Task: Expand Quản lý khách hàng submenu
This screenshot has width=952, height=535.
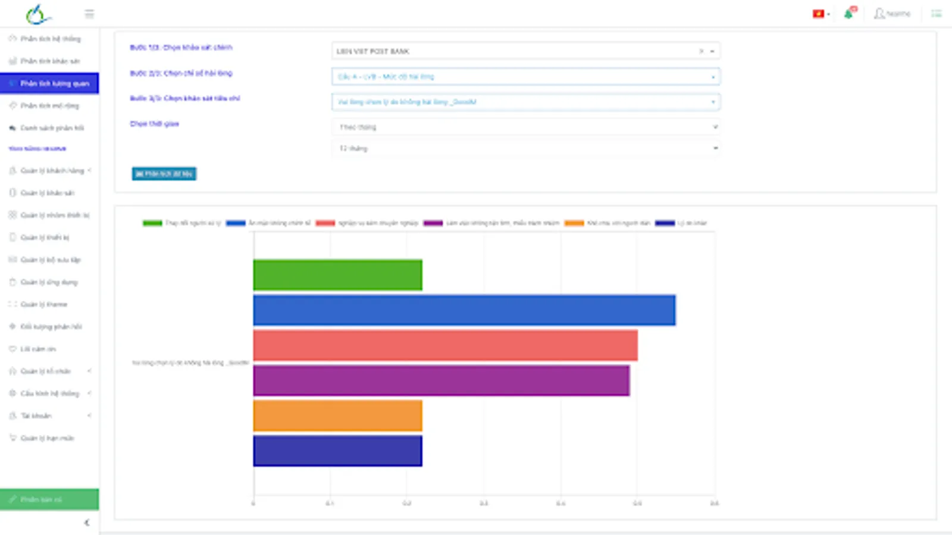Action: [x=89, y=171]
